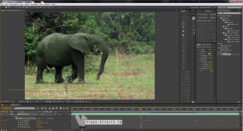Screen dimensions: 243x131
Task: Click the show channel RGB icon
Action: (33, 102)
